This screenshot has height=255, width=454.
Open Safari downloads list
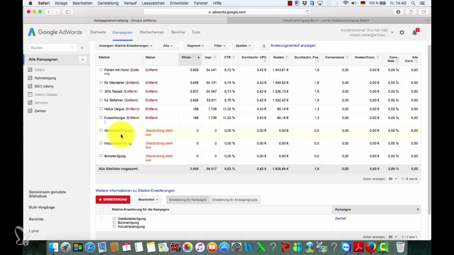point(398,12)
